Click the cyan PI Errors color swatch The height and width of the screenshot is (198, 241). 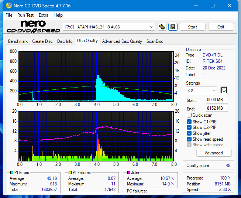(x=12, y=173)
